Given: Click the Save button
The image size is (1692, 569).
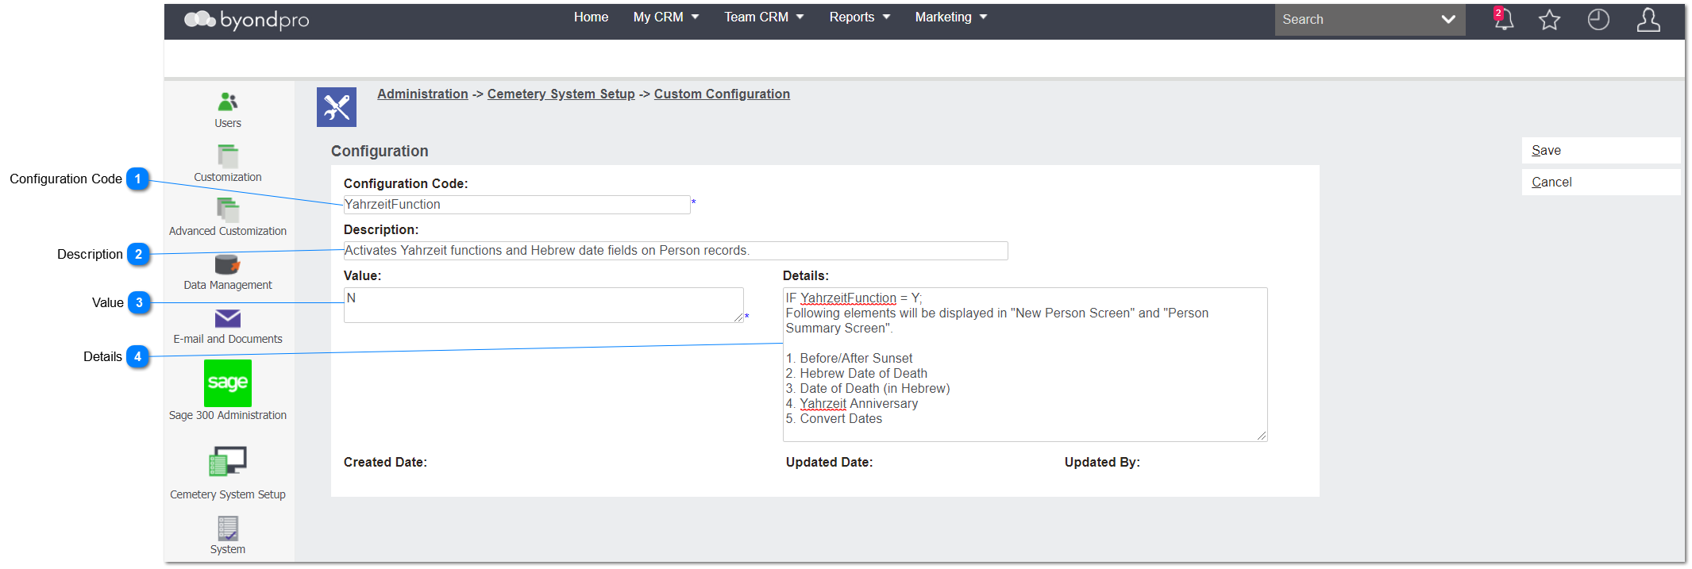Looking at the screenshot, I should coord(1601,151).
